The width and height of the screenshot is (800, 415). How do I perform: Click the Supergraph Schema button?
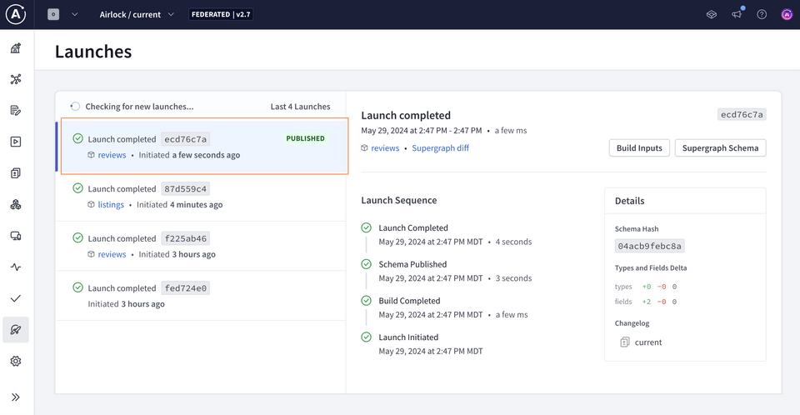(x=720, y=148)
